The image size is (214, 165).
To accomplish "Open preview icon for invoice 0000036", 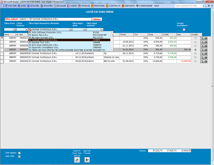I will [x=202, y=46].
